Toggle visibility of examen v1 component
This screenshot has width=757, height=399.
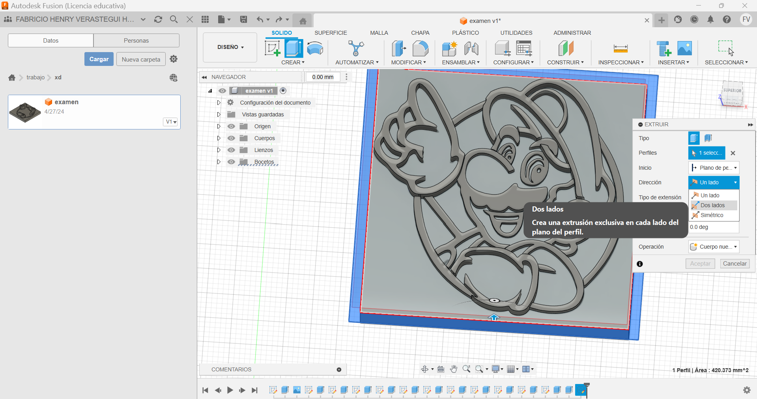pyautogui.click(x=222, y=91)
